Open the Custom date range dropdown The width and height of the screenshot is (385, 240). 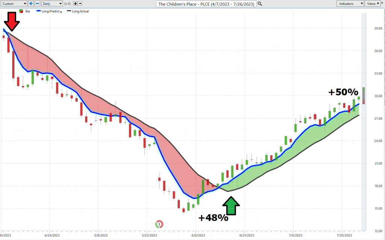pos(14,4)
